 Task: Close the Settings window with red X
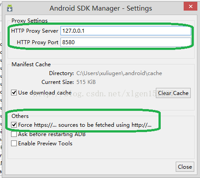tap(190, 6)
